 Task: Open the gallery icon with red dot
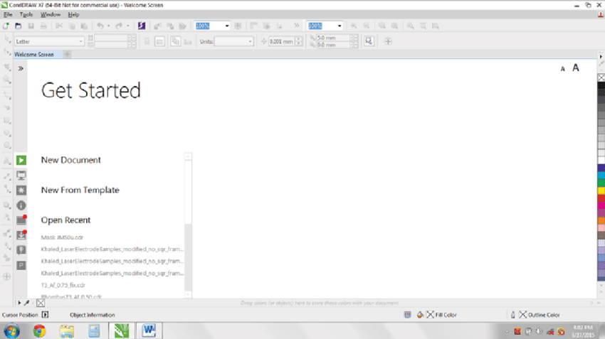[21, 220]
